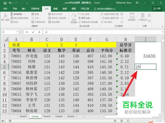Click the Evaluate Formula icon
The width and height of the screenshot is (165, 123).
tap(122, 22)
